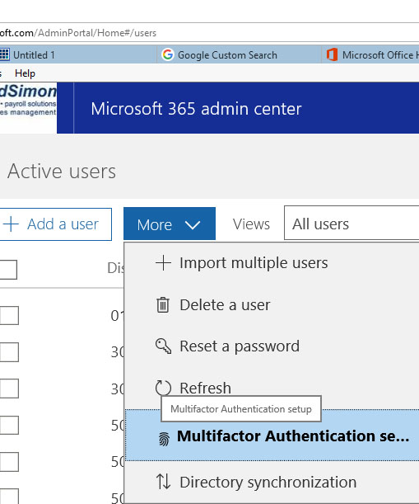Open the Microsoft Office bookmark link
The image size is (419, 504).
point(372,55)
